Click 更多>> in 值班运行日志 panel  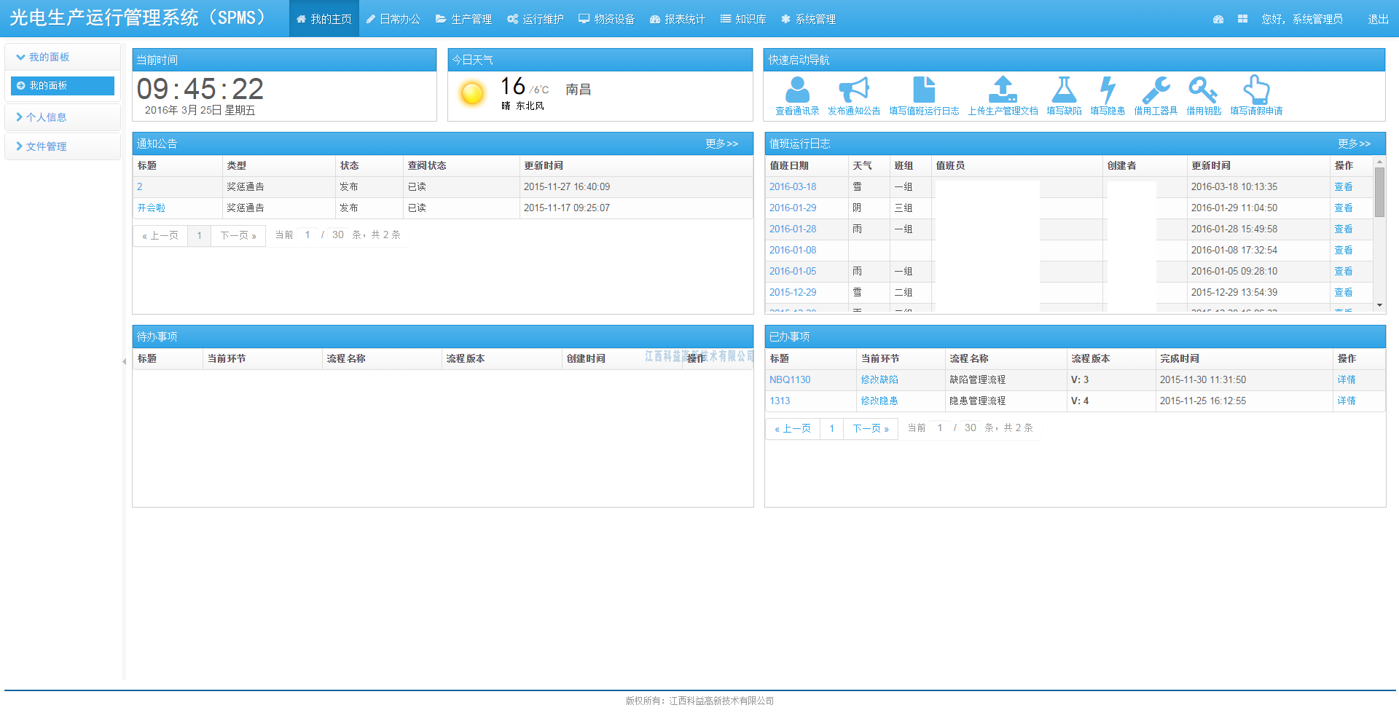(1354, 143)
